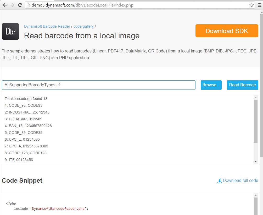The width and height of the screenshot is (263, 215).
Task: Click the Dbr logo icon
Action: tap(10, 32)
